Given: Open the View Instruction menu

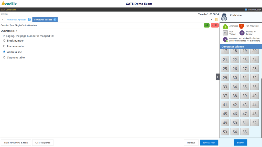Looking at the screenshot, I should [x=253, y=9].
